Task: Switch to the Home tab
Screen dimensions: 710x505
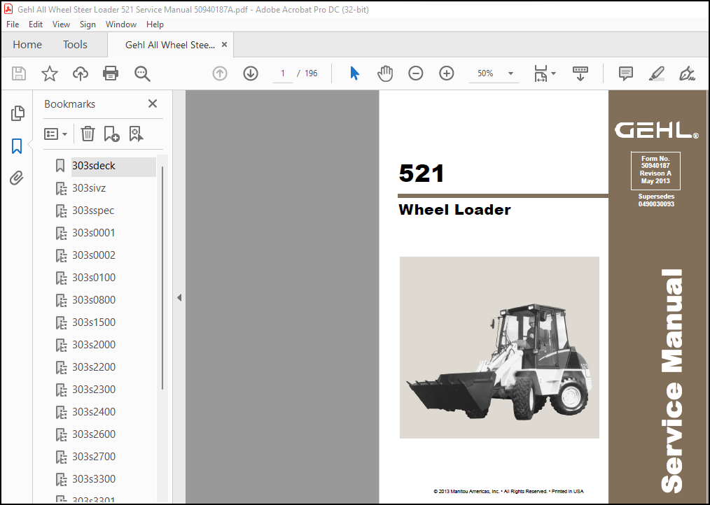Action: tap(27, 45)
